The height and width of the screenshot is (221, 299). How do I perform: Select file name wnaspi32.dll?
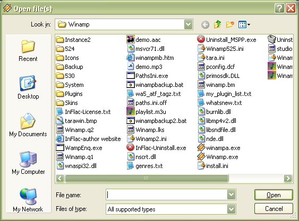pyautogui.click(x=81, y=166)
